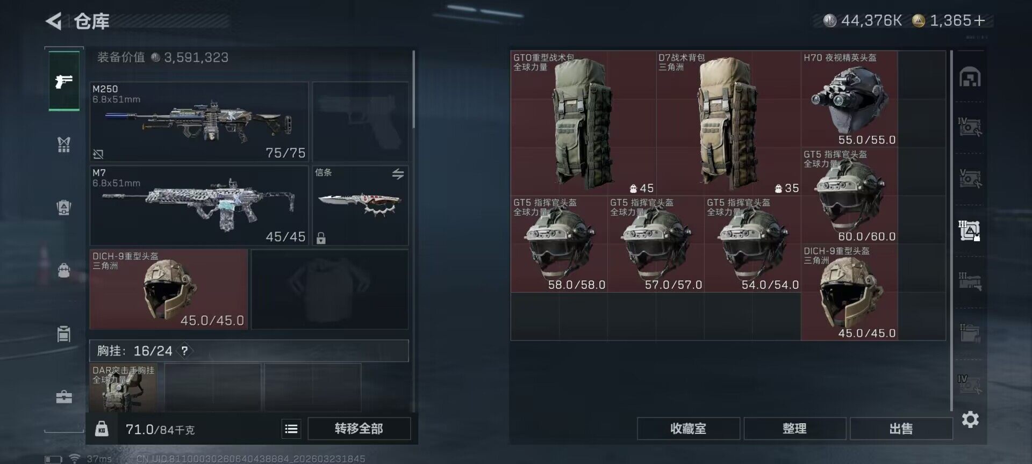Click the equipment panel vertical scrollbar

pos(413,90)
